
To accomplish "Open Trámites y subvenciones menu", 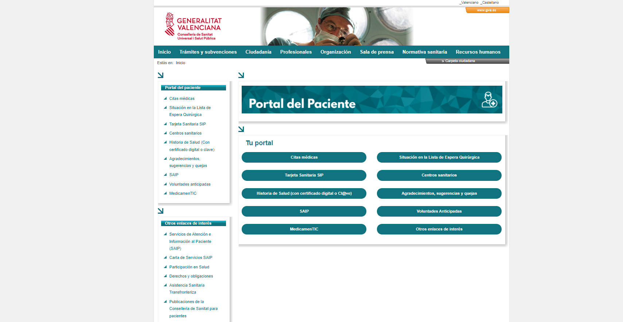I will [x=208, y=52].
